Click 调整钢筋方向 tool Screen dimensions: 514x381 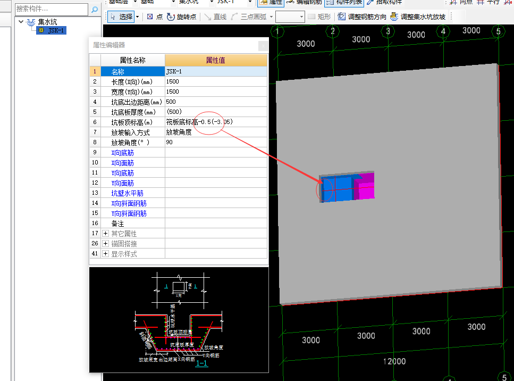point(362,16)
